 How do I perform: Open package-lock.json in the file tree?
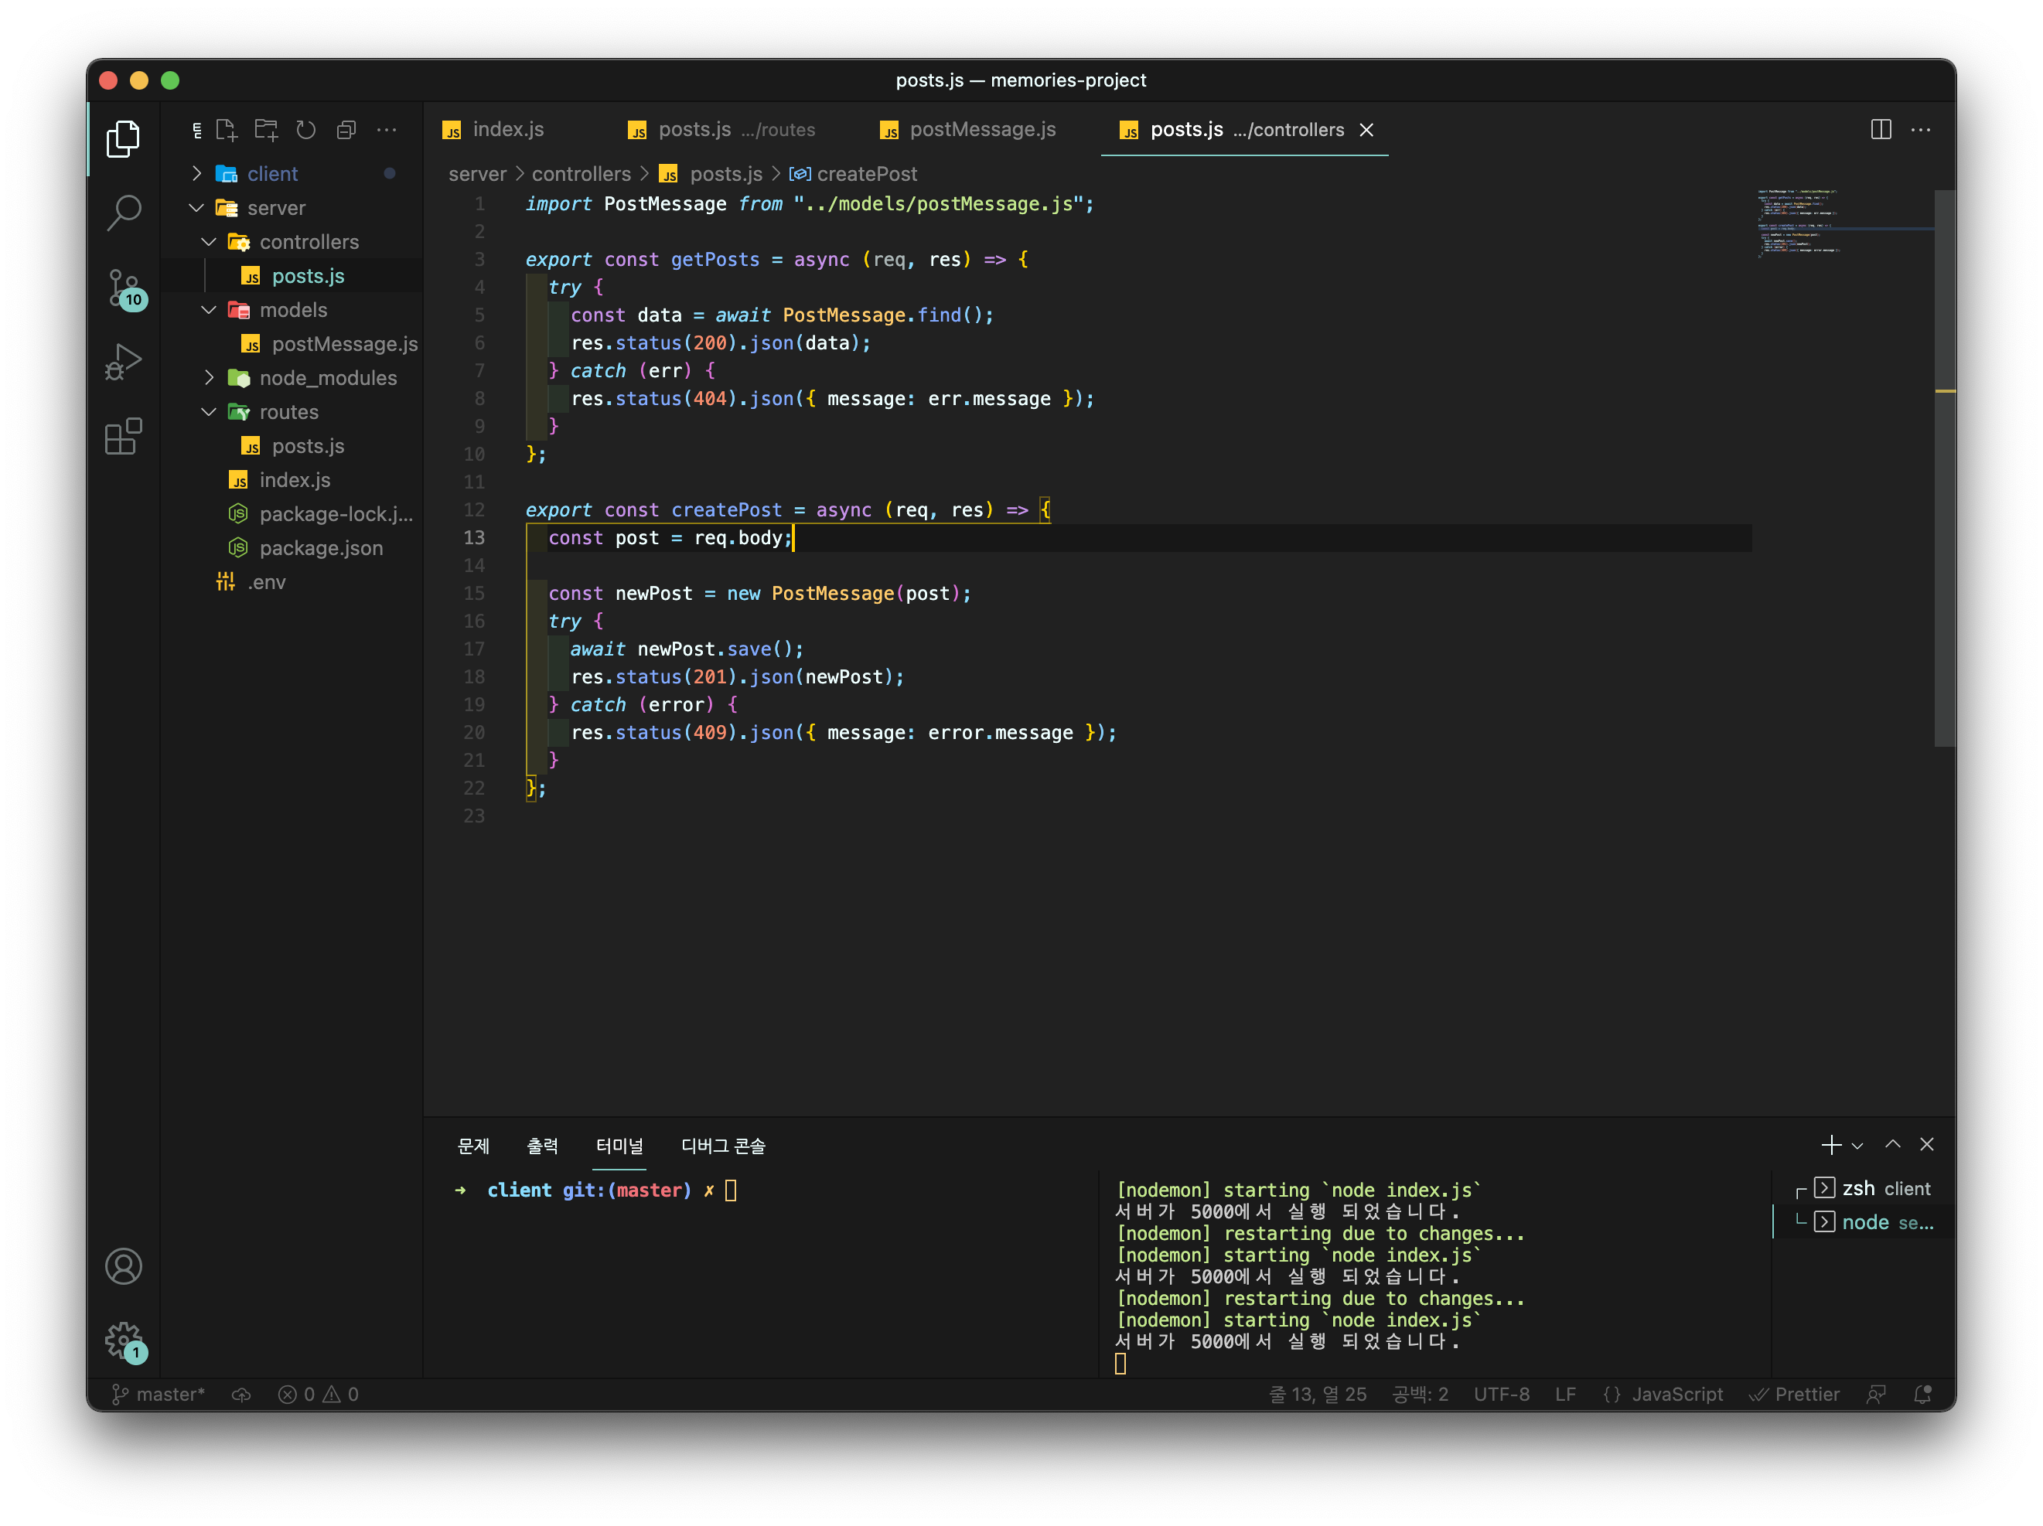[x=292, y=514]
